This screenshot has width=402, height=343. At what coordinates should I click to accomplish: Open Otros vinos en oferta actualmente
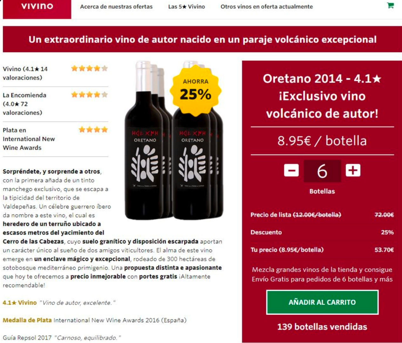pyautogui.click(x=267, y=7)
